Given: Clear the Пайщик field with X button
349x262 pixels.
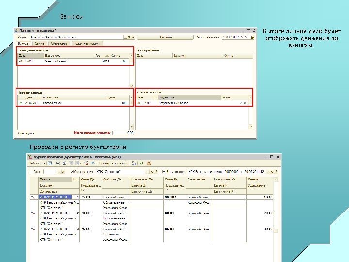Looking at the screenshot, I should tap(129, 37).
